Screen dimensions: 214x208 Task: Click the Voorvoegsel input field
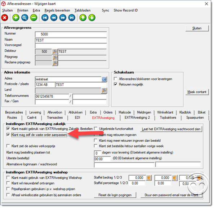(x=71, y=46)
